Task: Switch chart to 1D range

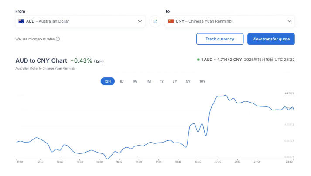Action: (122, 81)
